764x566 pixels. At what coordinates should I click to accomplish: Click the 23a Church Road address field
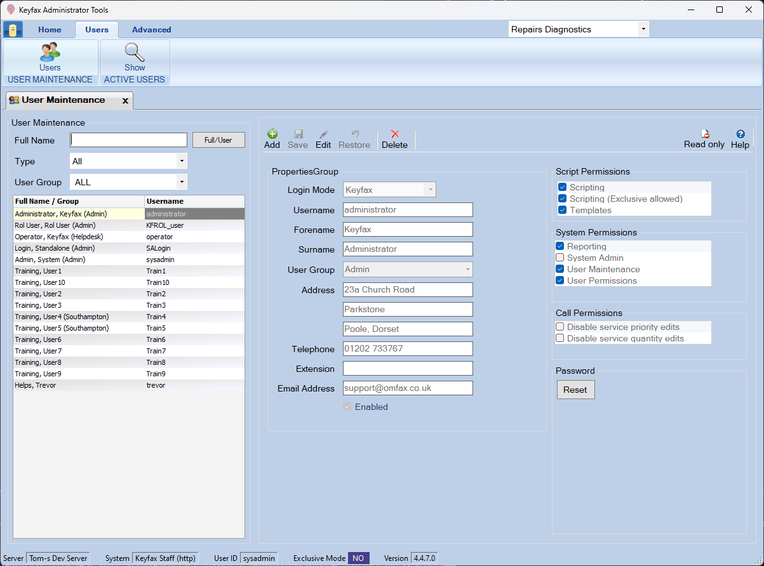408,290
